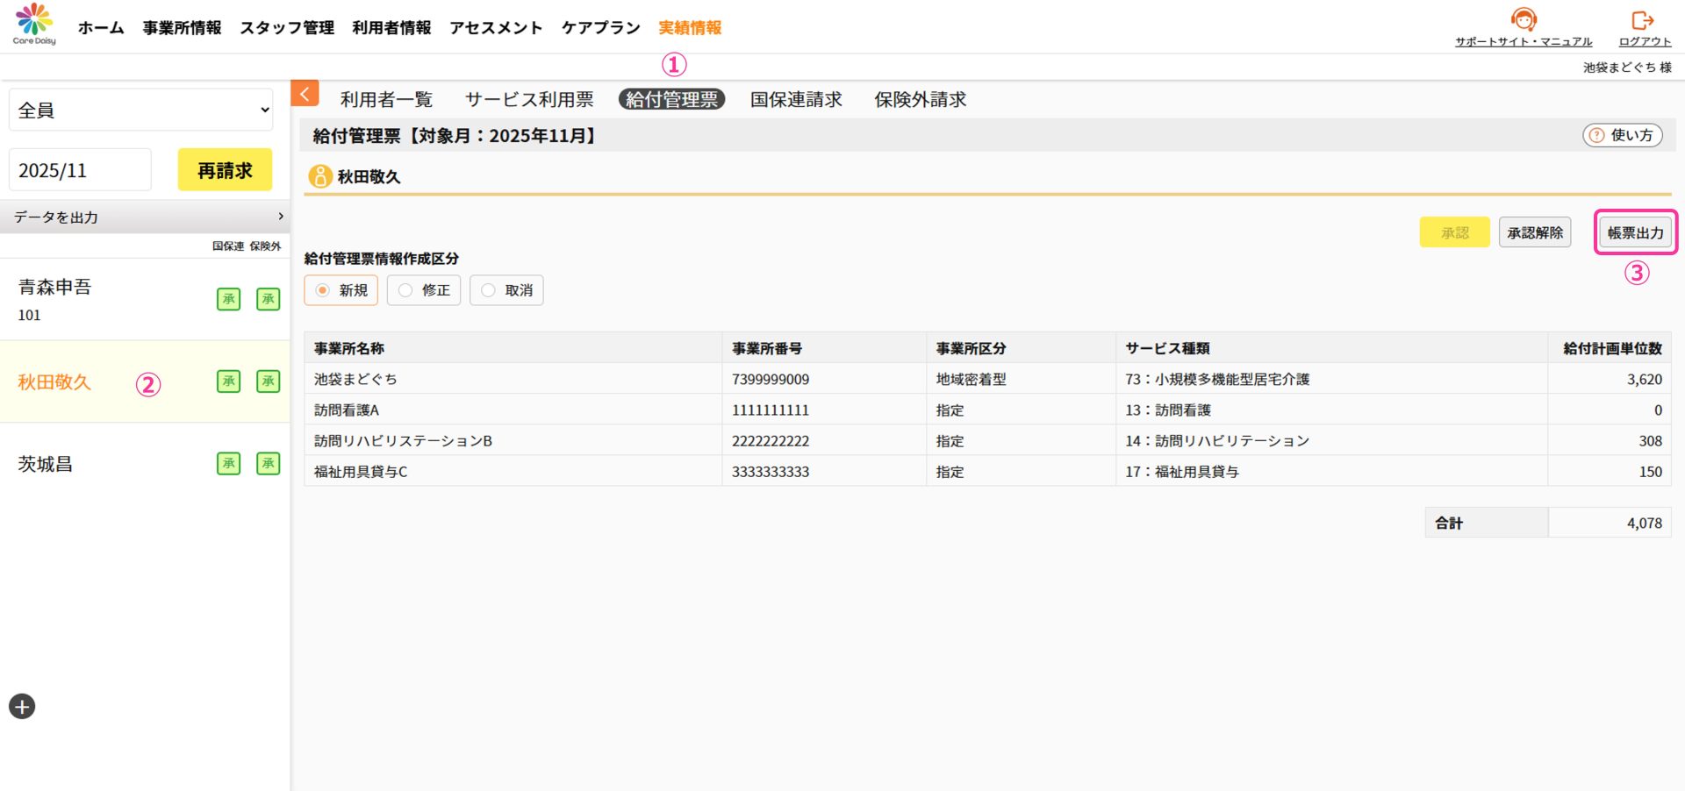Open the 全員 filter dropdown

[x=141, y=110]
